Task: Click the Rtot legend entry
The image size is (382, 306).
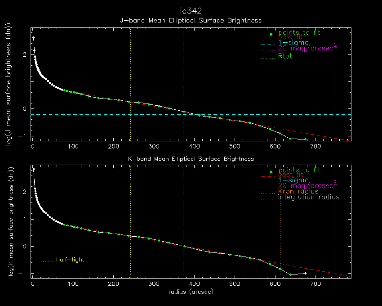Action: click(x=285, y=56)
